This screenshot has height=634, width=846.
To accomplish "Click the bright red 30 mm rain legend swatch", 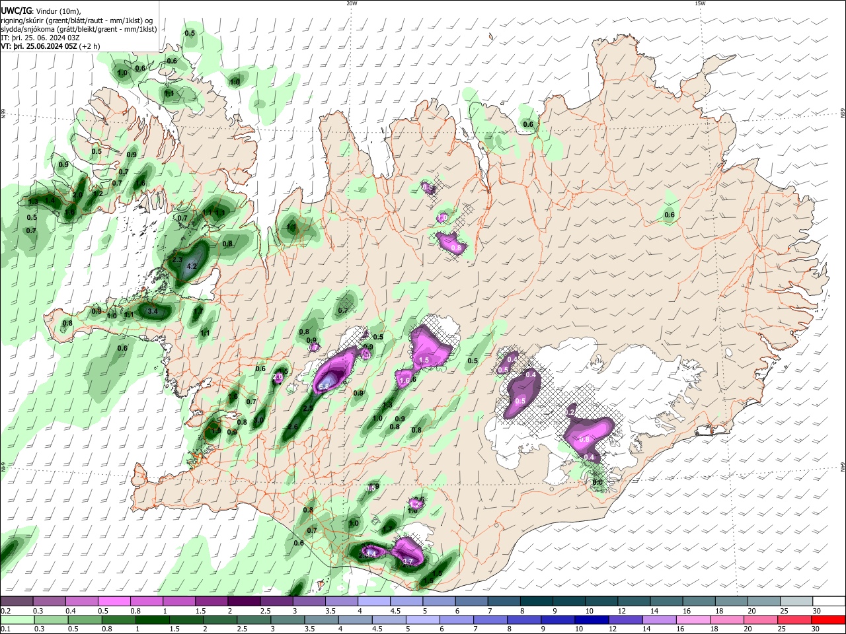I will tap(829, 620).
